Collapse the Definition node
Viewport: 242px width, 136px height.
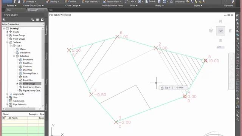coord(14,56)
